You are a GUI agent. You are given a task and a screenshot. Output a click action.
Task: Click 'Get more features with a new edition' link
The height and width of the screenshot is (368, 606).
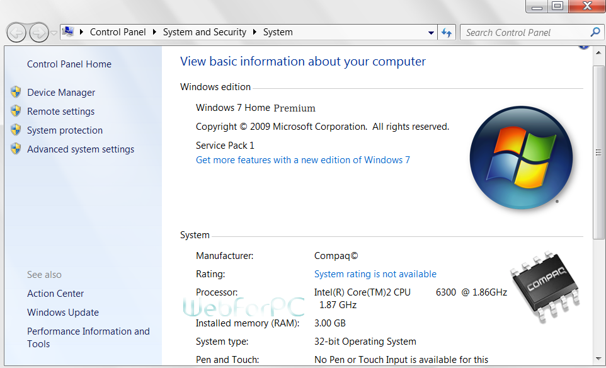303,160
